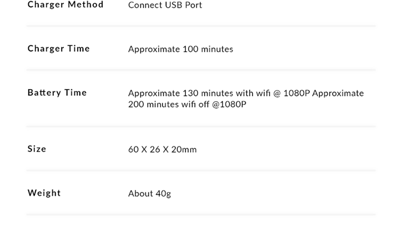
Task: Click the Weight specification label
Action: pyautogui.click(x=44, y=193)
